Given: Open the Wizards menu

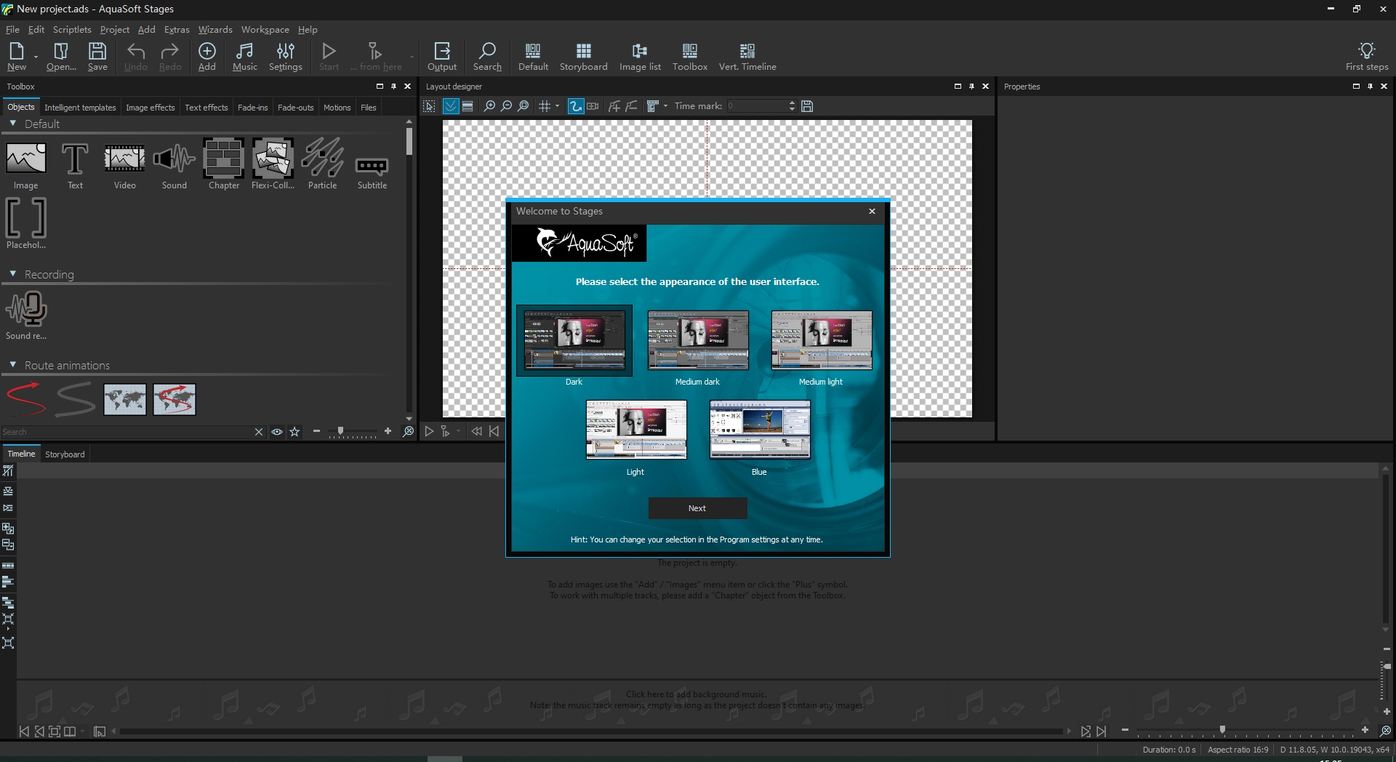Looking at the screenshot, I should (215, 30).
